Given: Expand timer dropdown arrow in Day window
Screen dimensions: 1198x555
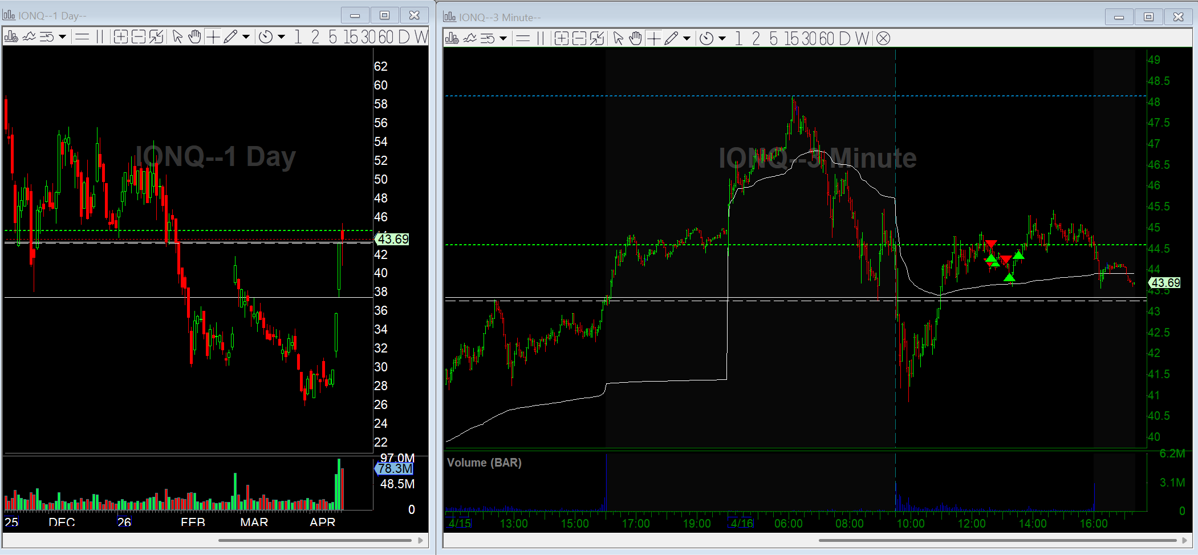Looking at the screenshot, I should (281, 37).
